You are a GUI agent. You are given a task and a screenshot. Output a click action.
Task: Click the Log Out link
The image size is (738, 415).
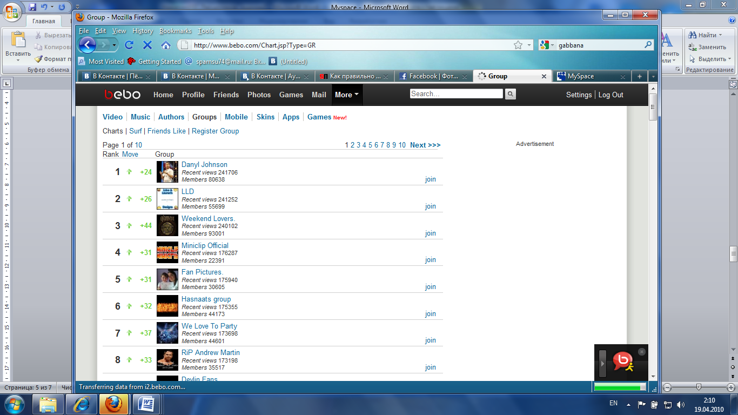click(x=610, y=95)
